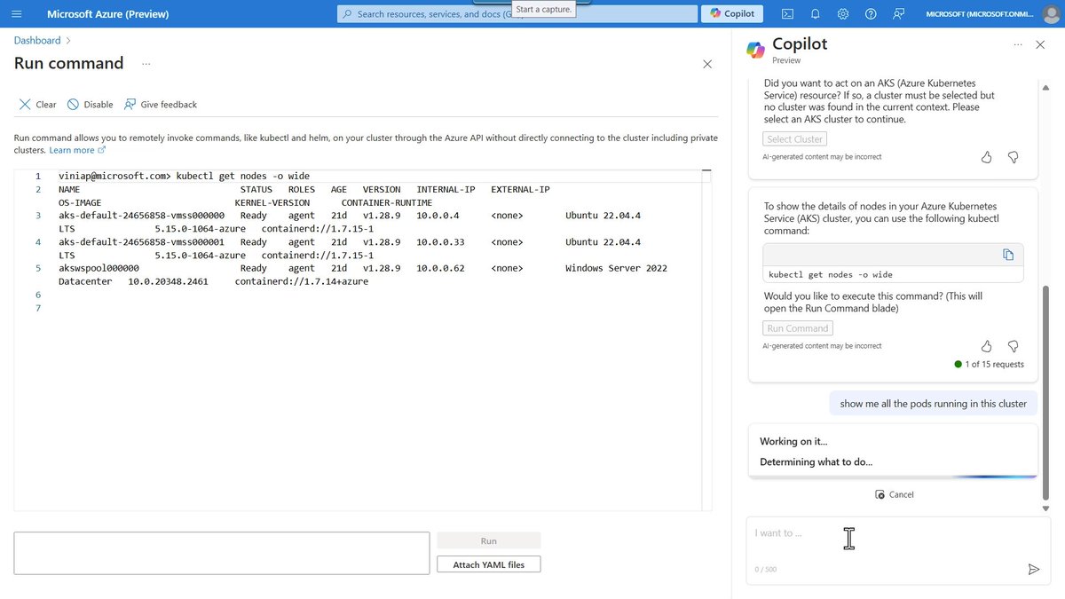Open the notifications bell
This screenshot has height=599, width=1065.
(815, 13)
